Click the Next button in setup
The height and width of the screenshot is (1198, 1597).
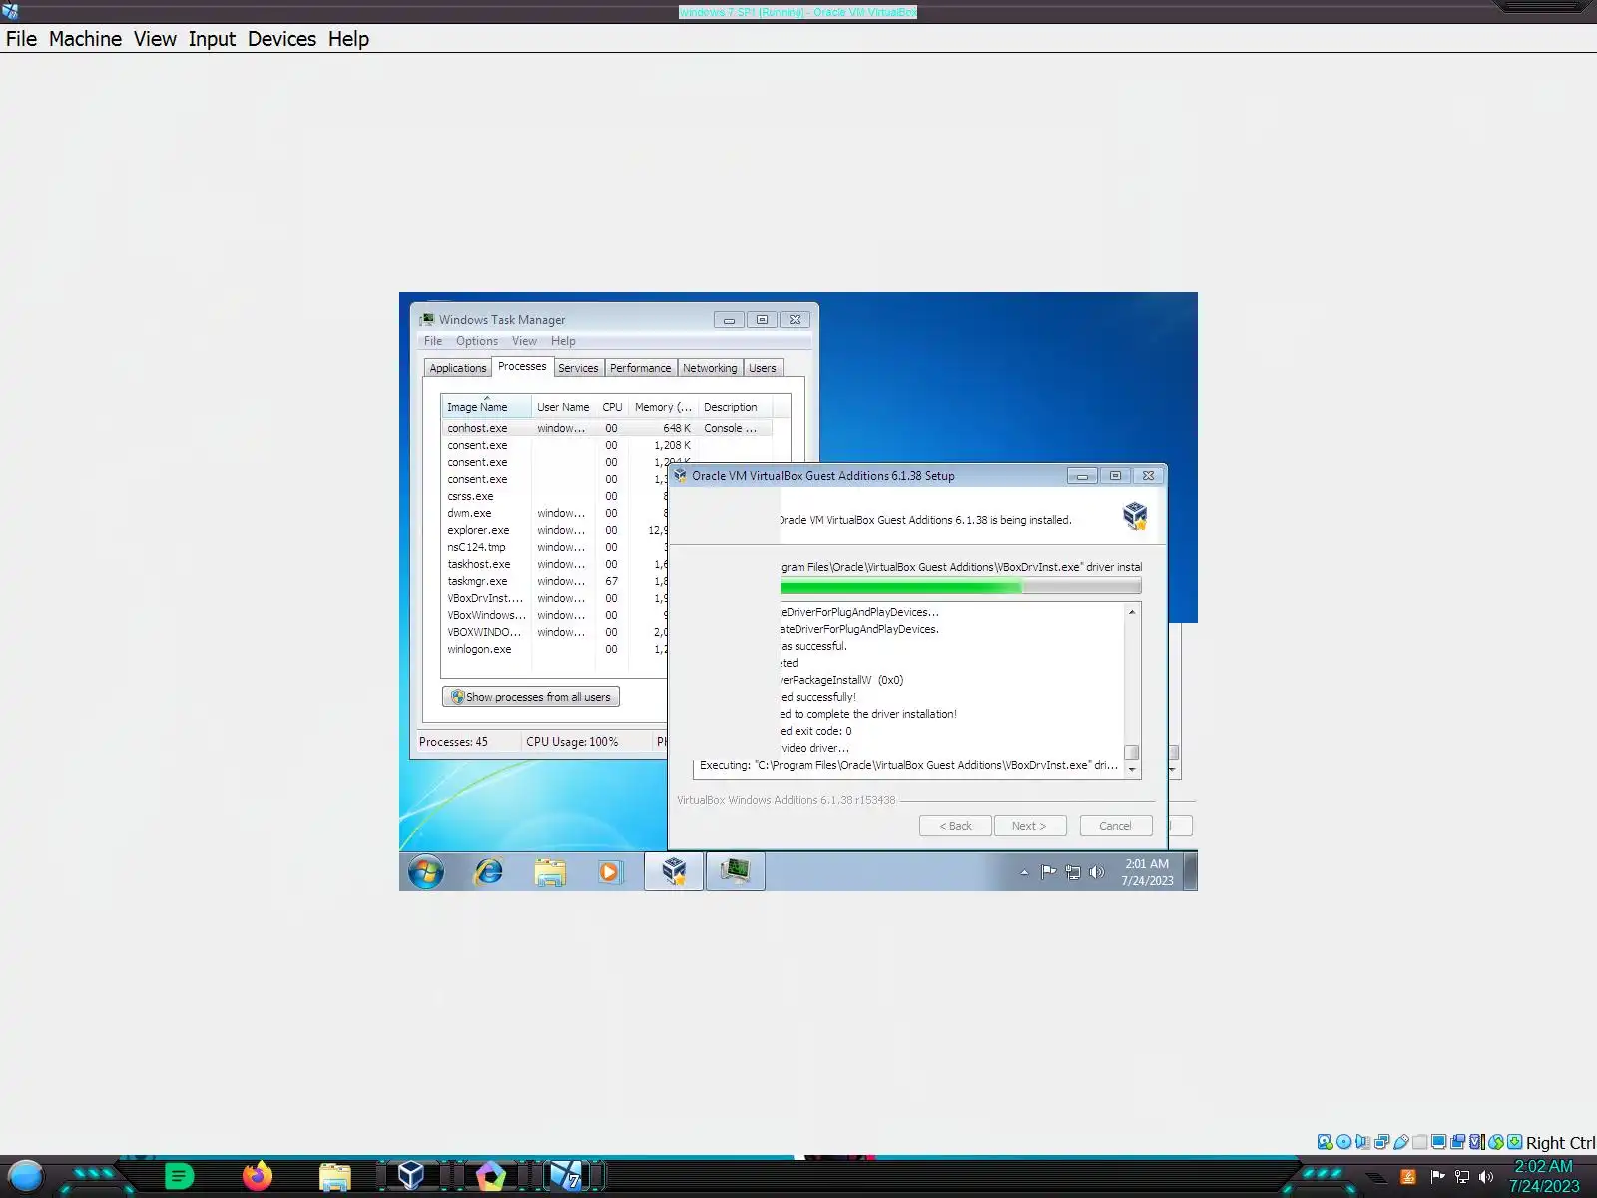tap(1029, 826)
